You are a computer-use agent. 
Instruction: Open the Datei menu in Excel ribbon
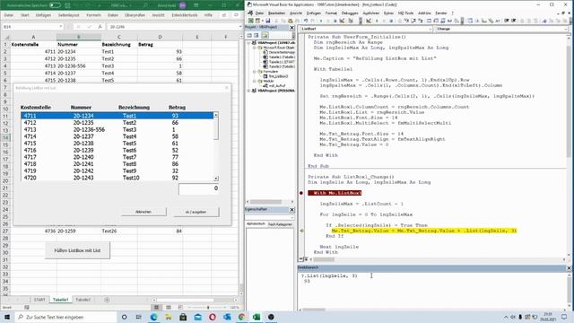pos(8,15)
